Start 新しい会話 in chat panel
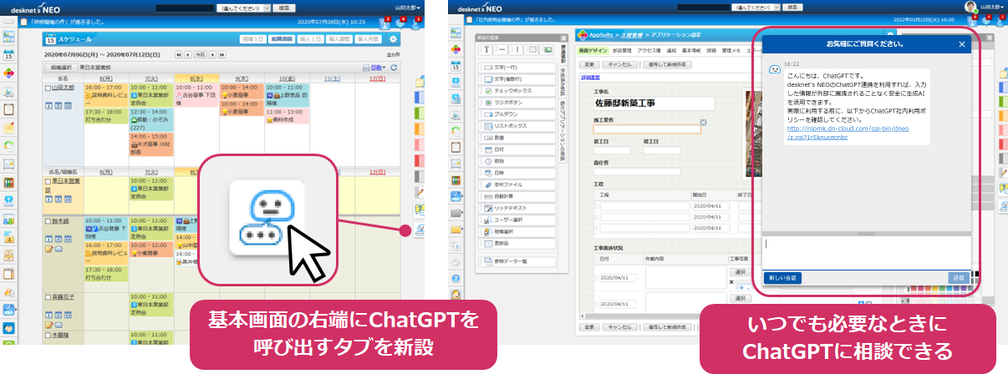Screen dimensions: 1008x379 tap(782, 277)
